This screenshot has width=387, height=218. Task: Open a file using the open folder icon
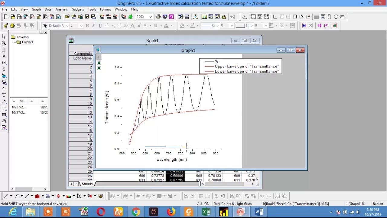click(67, 17)
